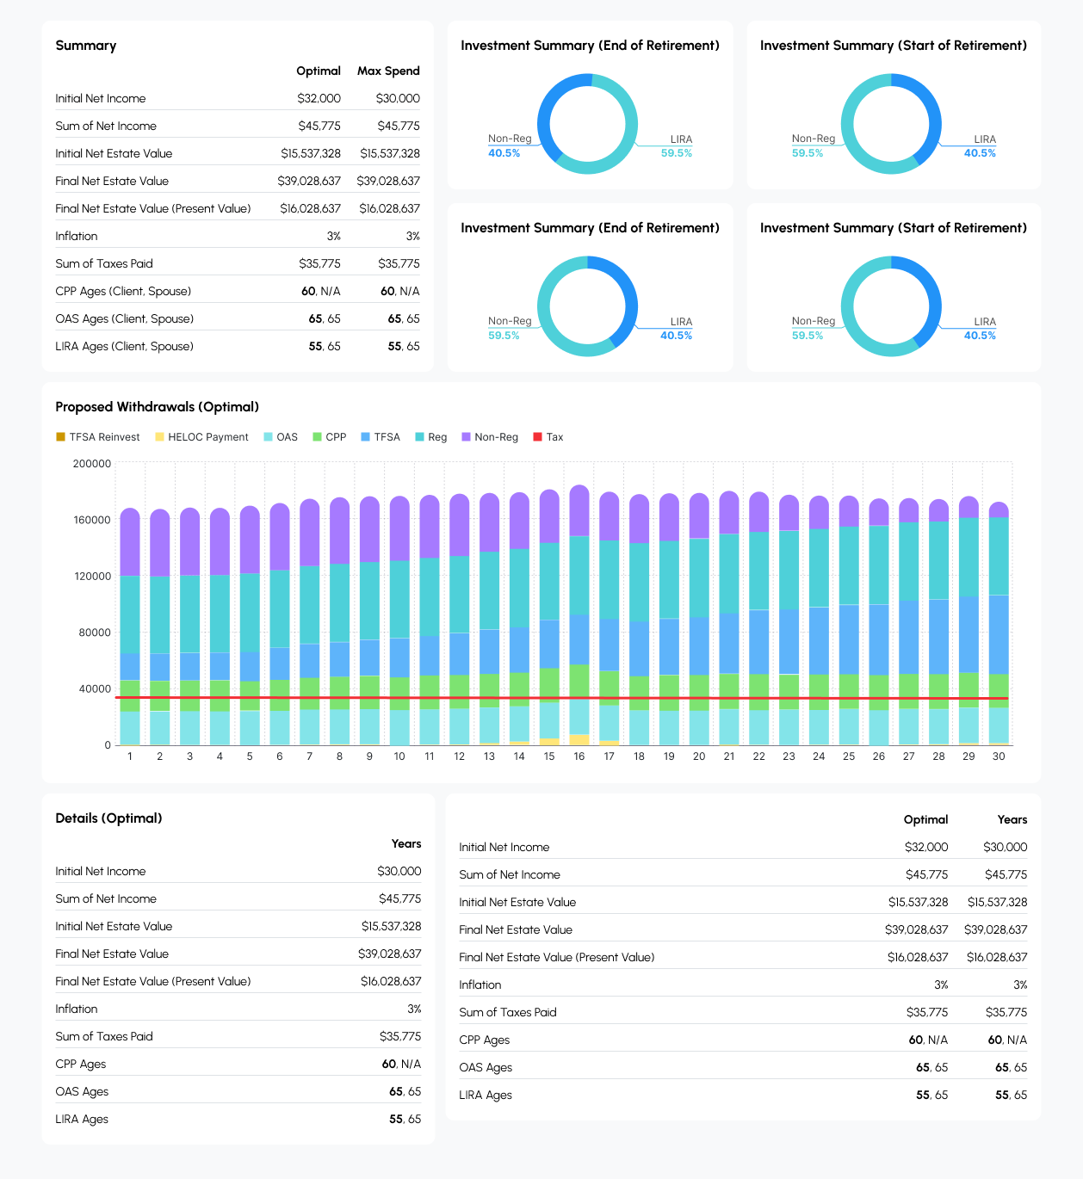Click the lower End of Retirement donut chart

pos(588,306)
